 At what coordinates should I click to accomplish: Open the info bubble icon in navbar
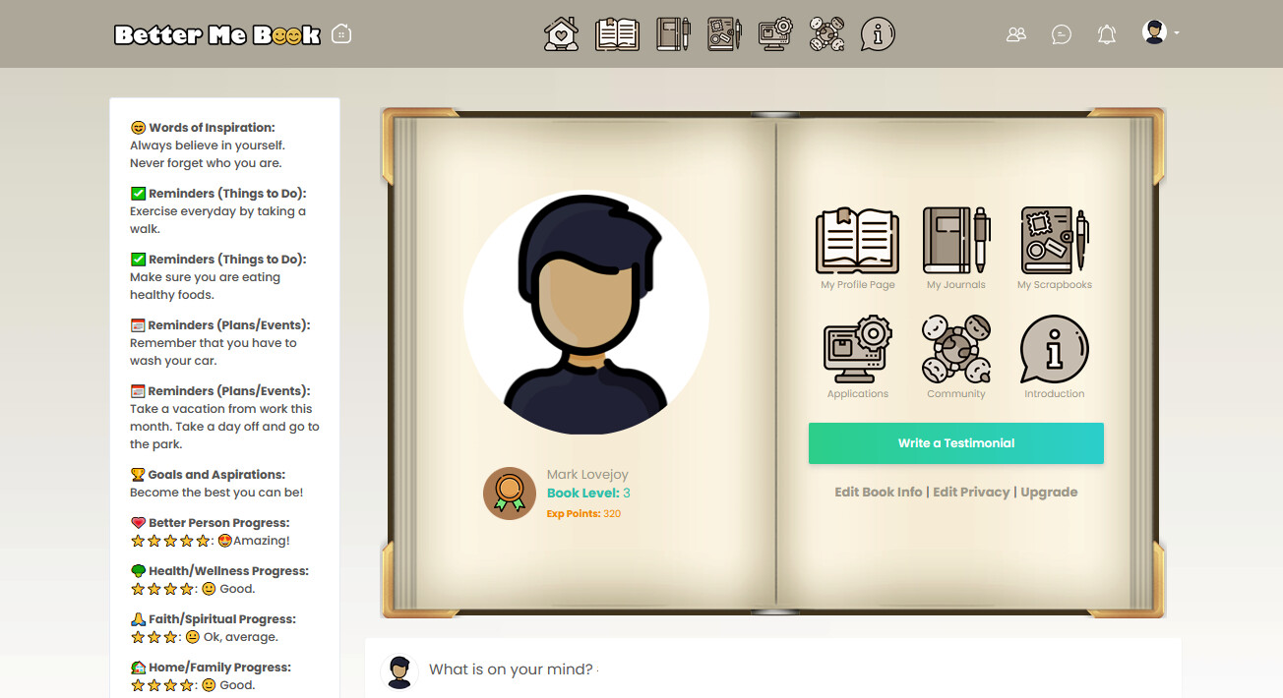tap(878, 33)
